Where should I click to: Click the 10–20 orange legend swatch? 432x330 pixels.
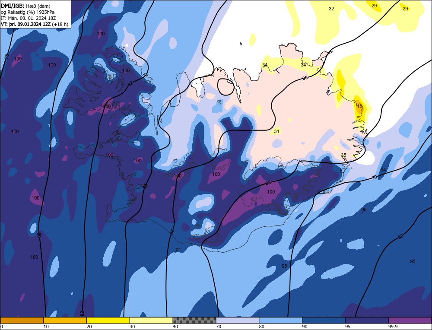[x=65, y=320]
